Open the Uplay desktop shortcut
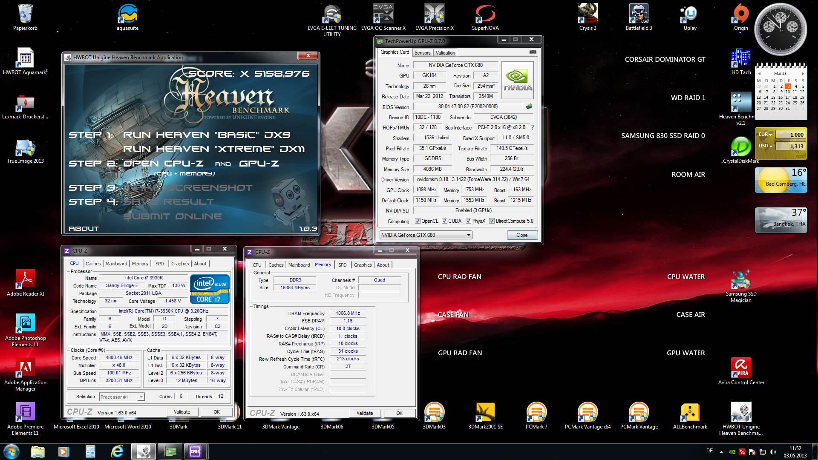Viewport: 818px width, 460px height. (690, 17)
